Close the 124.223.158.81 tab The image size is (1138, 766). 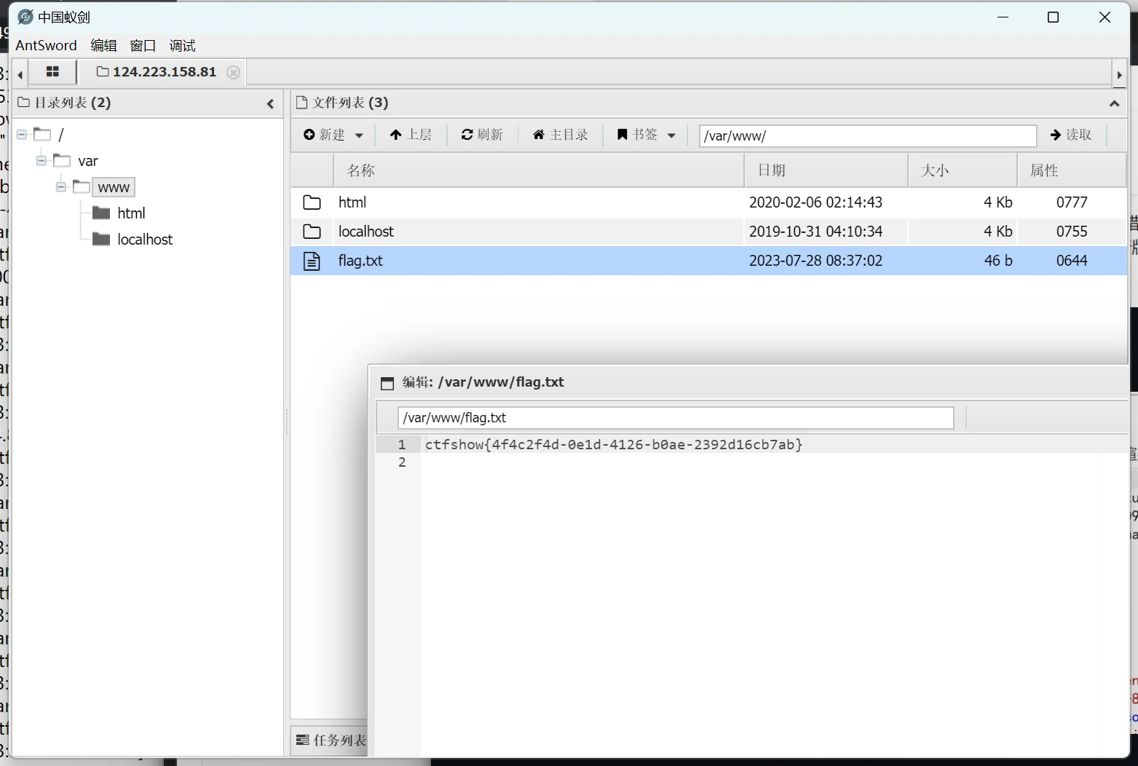(x=233, y=72)
